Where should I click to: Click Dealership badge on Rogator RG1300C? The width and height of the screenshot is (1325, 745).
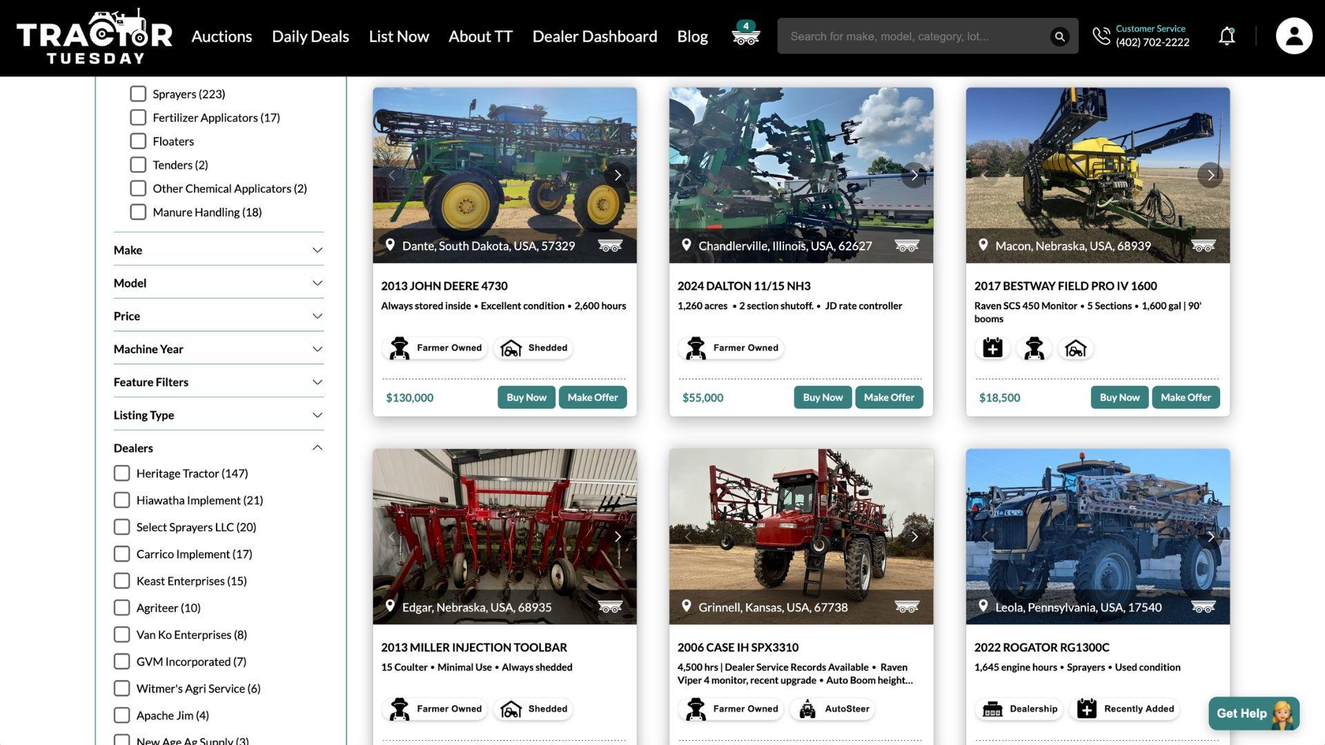coord(1019,709)
